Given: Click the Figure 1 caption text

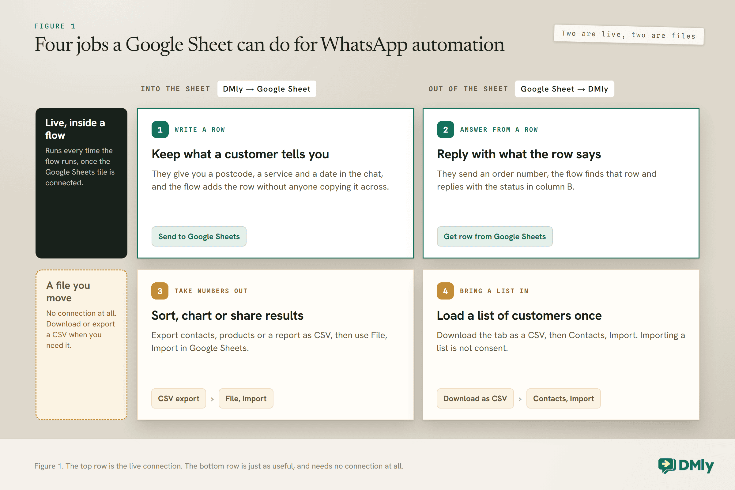Looking at the screenshot, I should 219,466.
